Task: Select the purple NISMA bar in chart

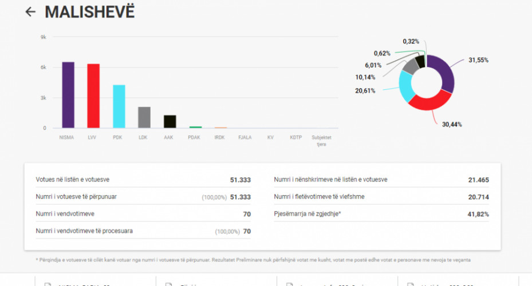Action: click(x=68, y=95)
